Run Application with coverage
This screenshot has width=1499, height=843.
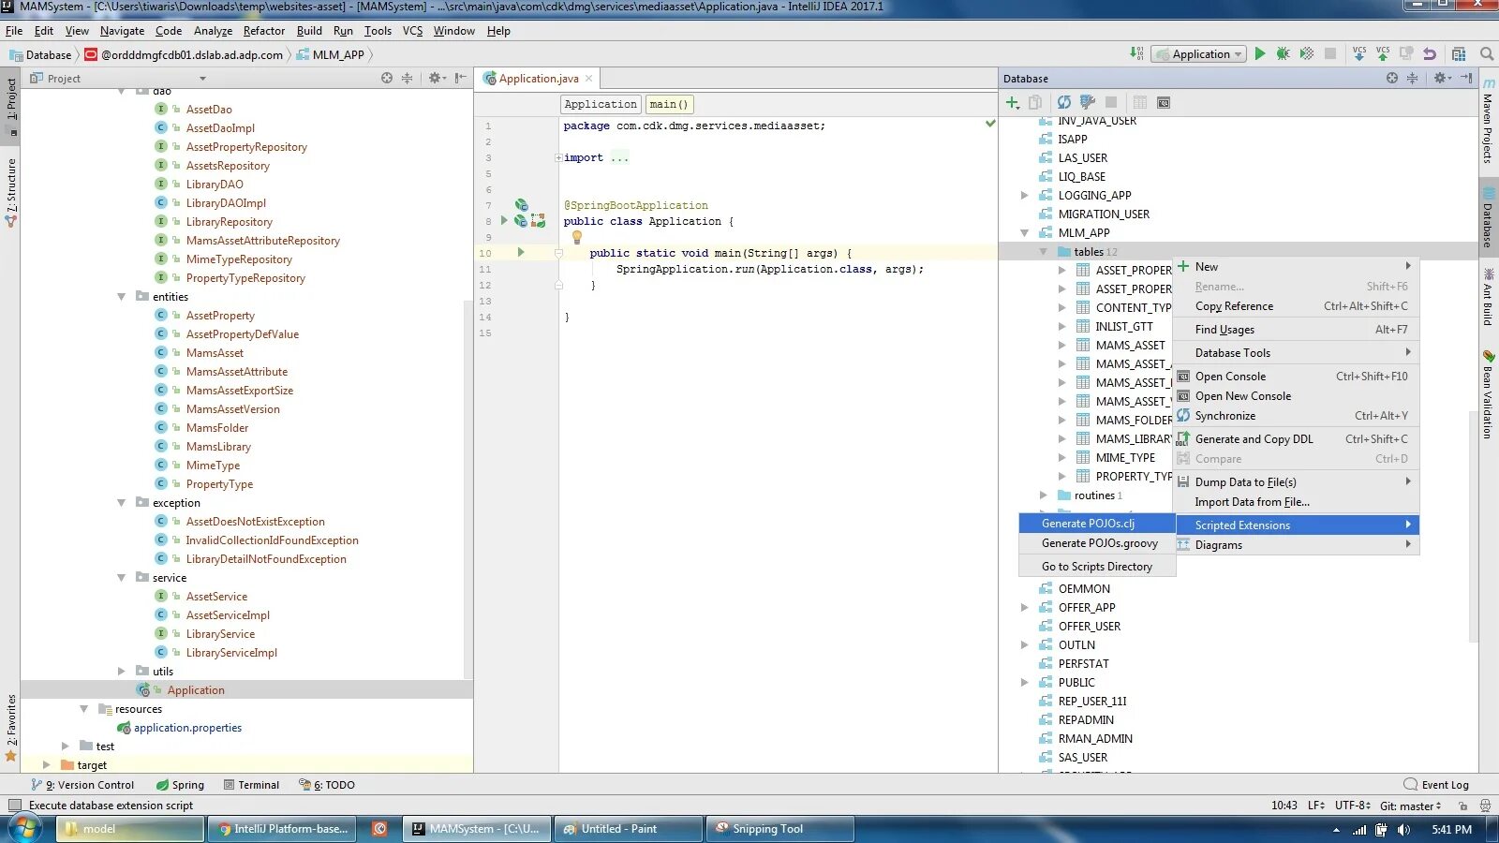1307,54
